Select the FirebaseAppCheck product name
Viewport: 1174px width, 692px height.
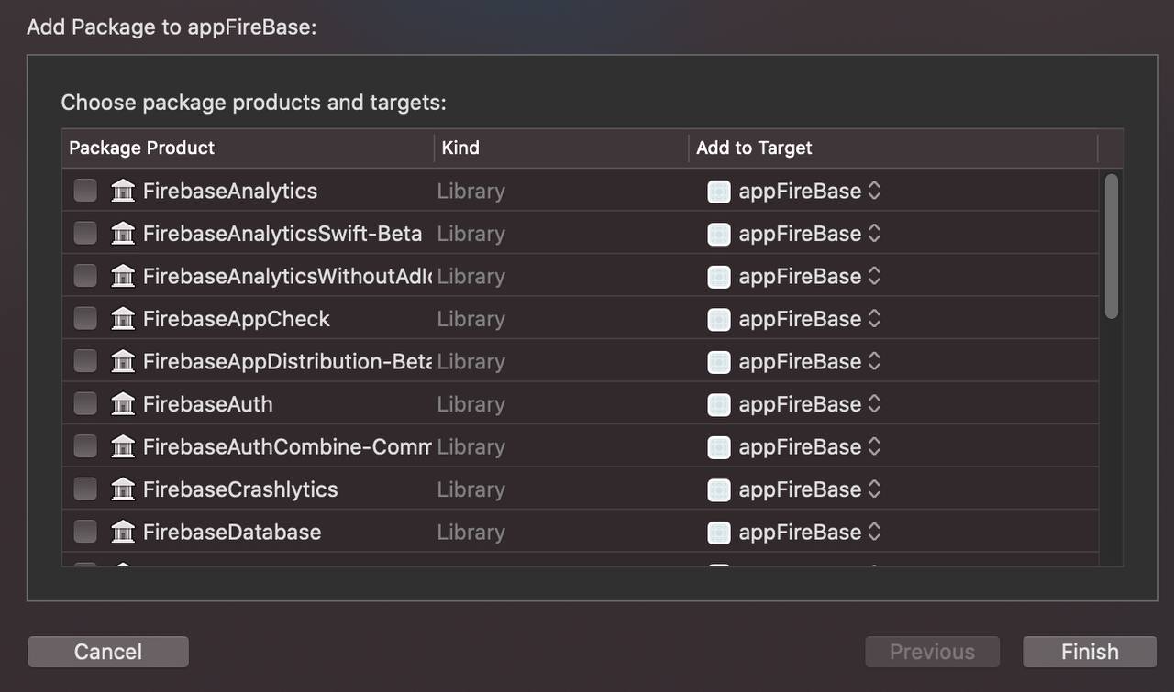pos(237,318)
